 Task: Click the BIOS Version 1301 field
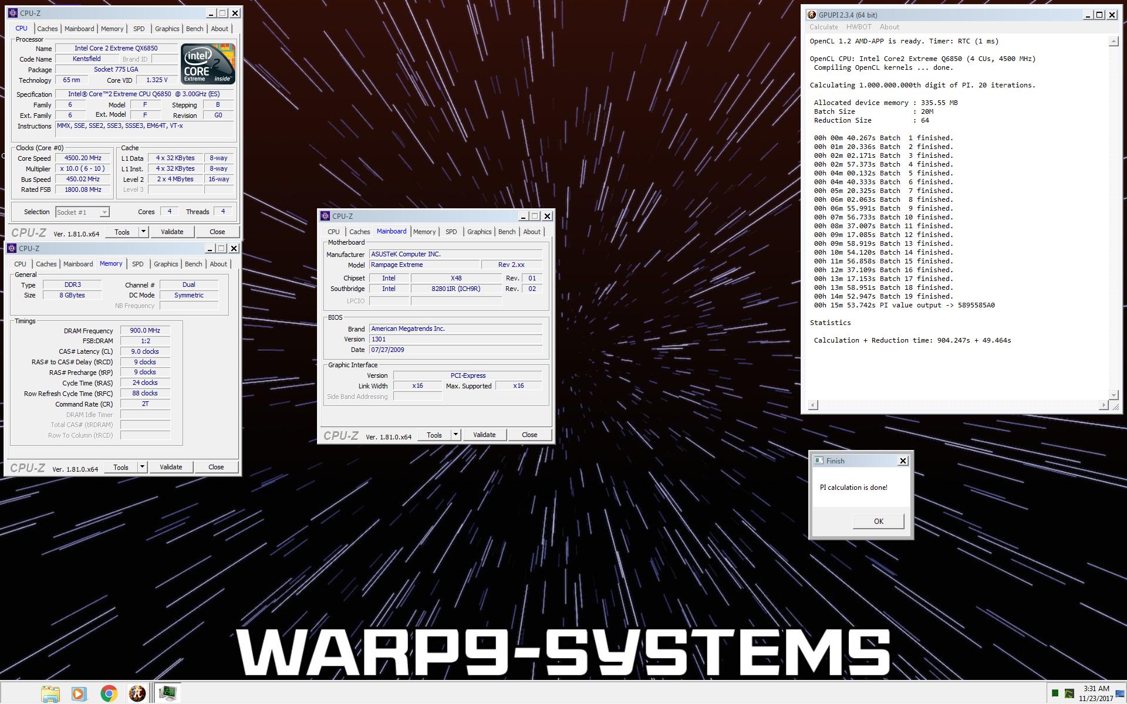tap(456, 340)
